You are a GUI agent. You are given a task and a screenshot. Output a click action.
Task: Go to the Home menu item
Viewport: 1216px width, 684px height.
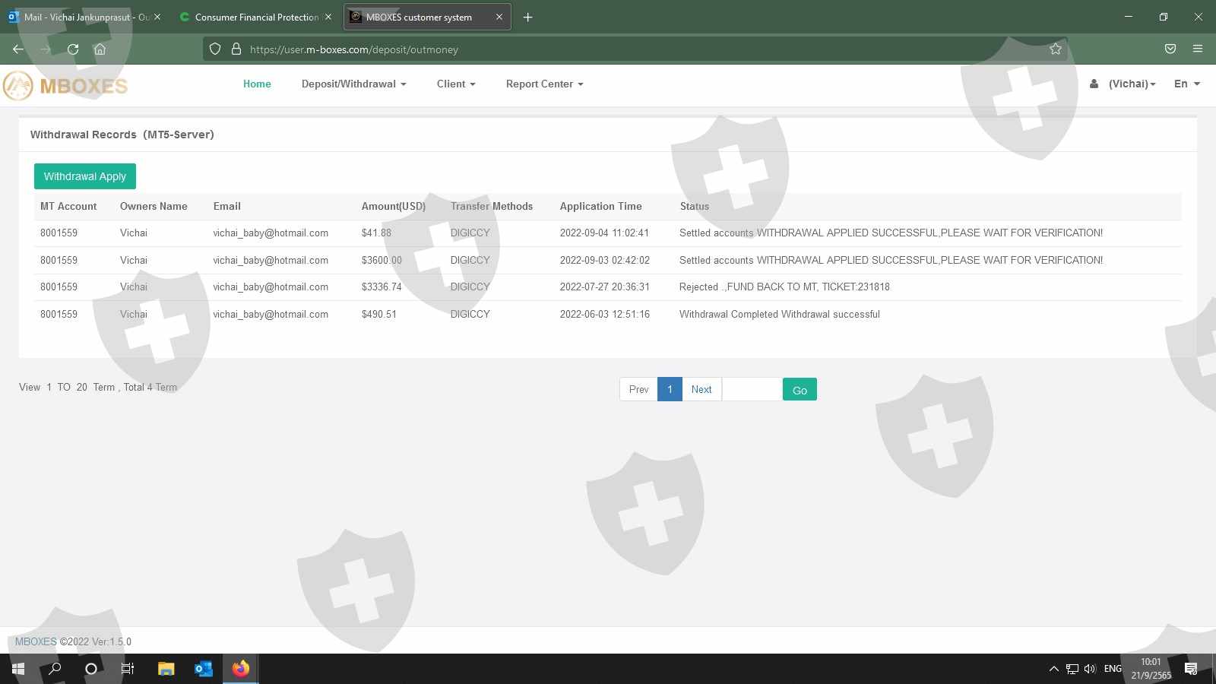click(257, 84)
